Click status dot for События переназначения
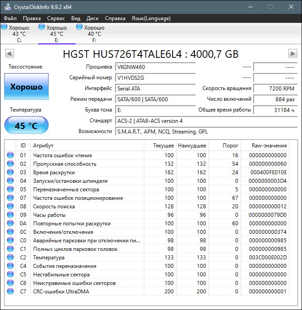Image resolution: width=302 pixels, height=310 pixels. [x=10, y=266]
